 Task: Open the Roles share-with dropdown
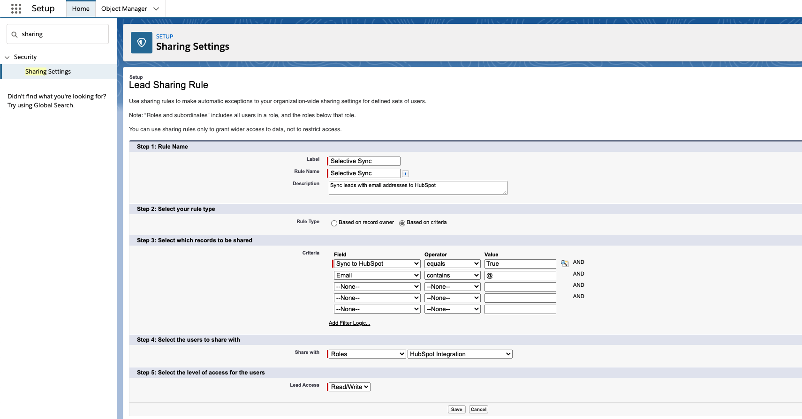coord(367,354)
